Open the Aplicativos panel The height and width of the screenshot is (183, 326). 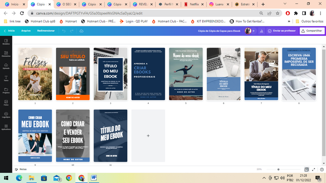pos(6,127)
